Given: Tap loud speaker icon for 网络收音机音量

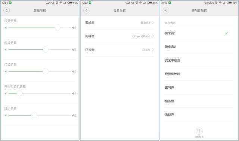Looking at the screenshot, I should (x=74, y=94).
